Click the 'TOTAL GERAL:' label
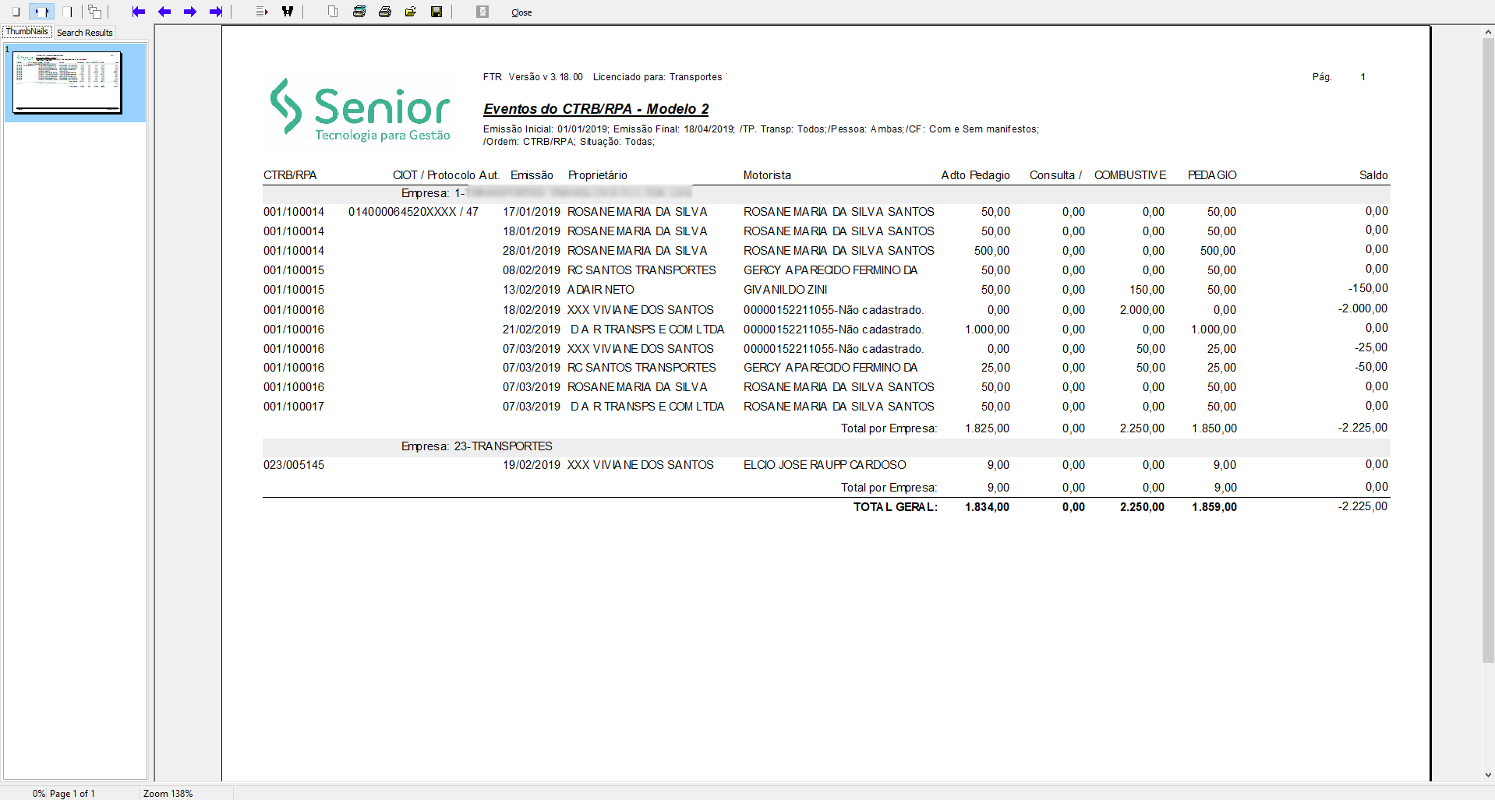1495x800 pixels. click(896, 507)
